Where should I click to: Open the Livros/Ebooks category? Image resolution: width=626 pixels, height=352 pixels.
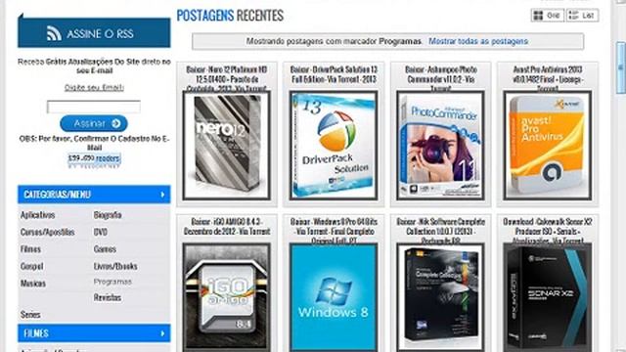point(115,266)
